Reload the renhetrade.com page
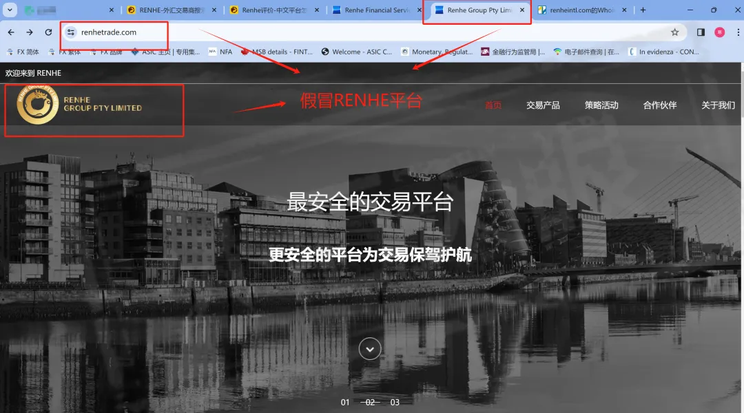Screen dimensions: 744x413 point(48,32)
